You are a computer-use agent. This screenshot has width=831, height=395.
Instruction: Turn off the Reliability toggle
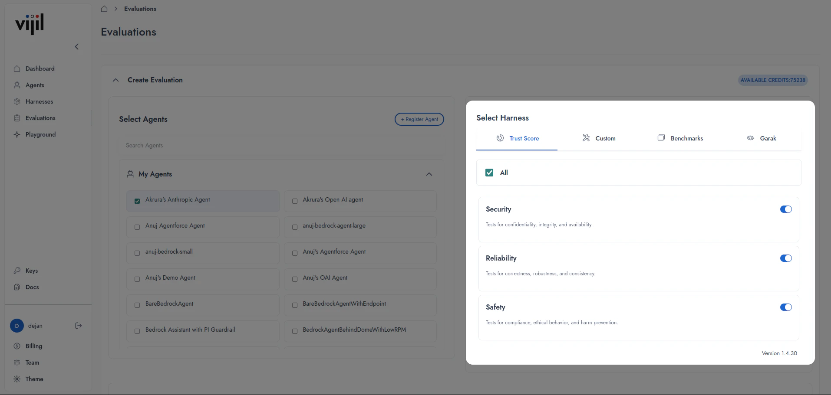tap(786, 258)
